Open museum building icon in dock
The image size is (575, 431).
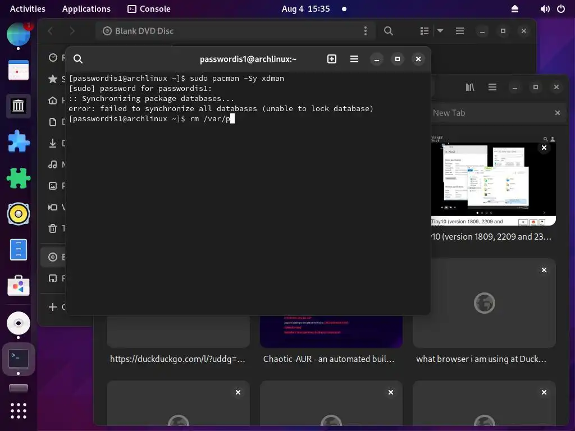pyautogui.click(x=19, y=106)
